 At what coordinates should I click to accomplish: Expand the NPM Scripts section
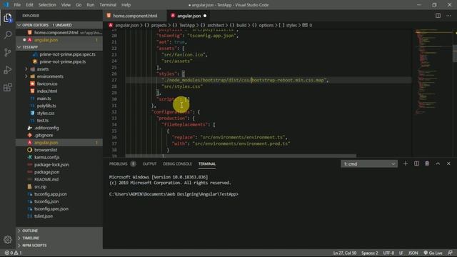(x=59, y=246)
